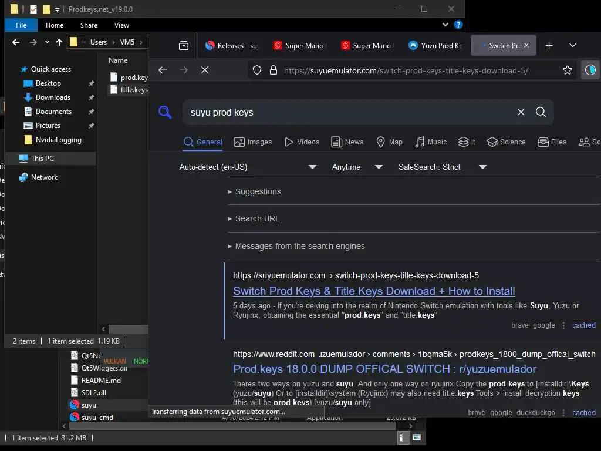Select the Images search category
This screenshot has height=451, width=601.
pyautogui.click(x=253, y=142)
